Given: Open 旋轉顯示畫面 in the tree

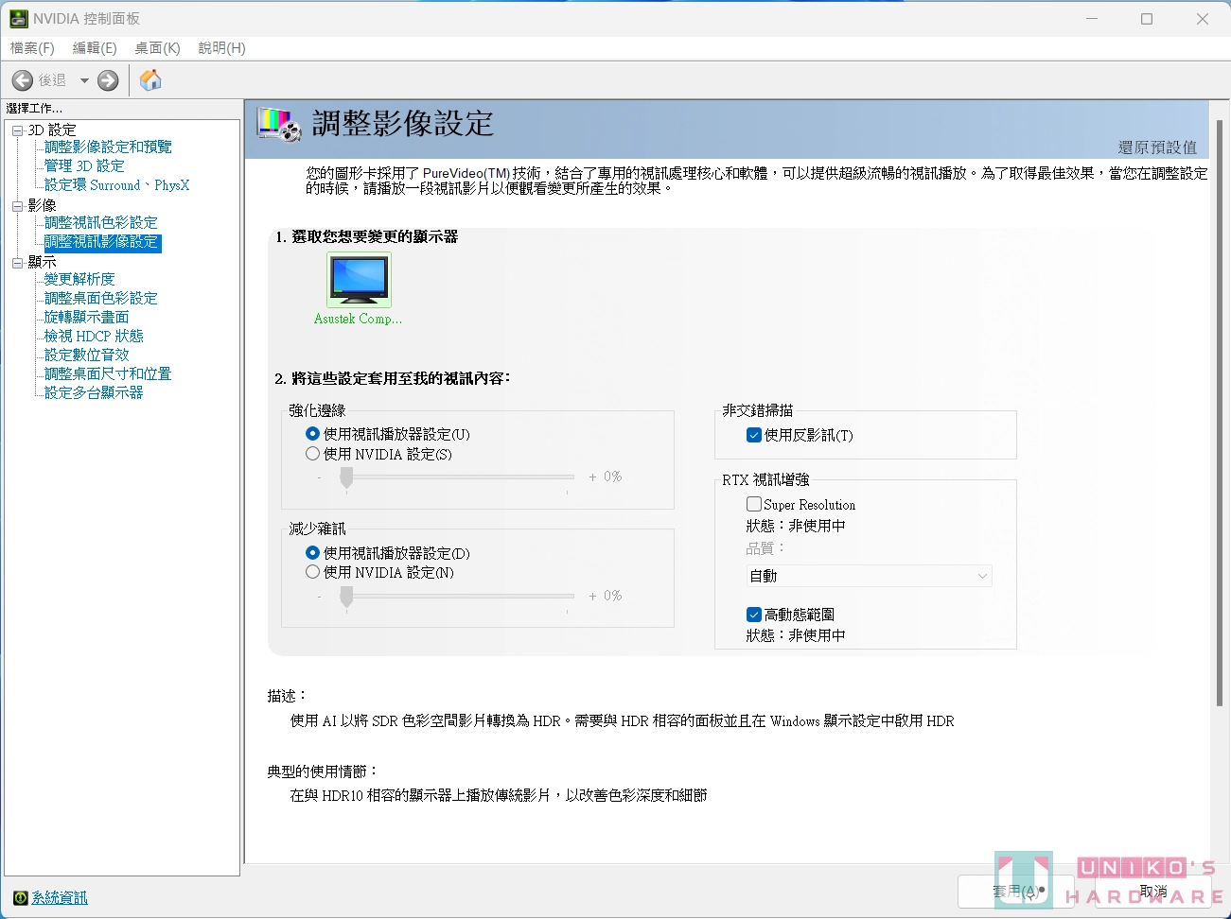Looking at the screenshot, I should [86, 318].
